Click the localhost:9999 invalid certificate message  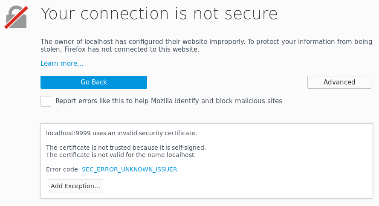(122, 133)
